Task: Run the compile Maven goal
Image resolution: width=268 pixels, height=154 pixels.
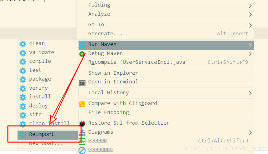Action: click(x=48, y=62)
